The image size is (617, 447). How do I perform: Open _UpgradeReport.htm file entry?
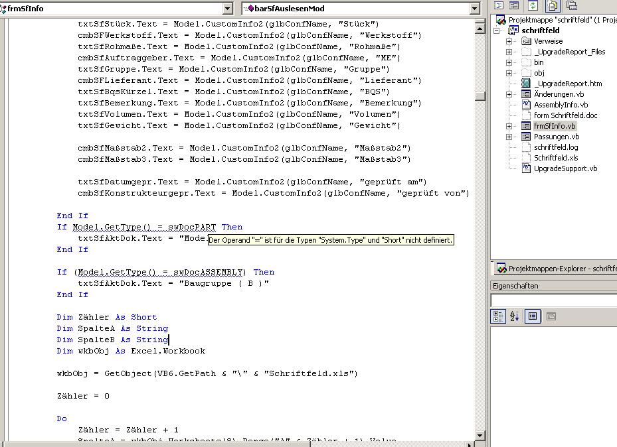(x=567, y=84)
